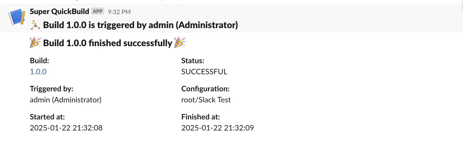Click the scrollbar edge at top right
The image size is (463, 141).
click(462, 6)
